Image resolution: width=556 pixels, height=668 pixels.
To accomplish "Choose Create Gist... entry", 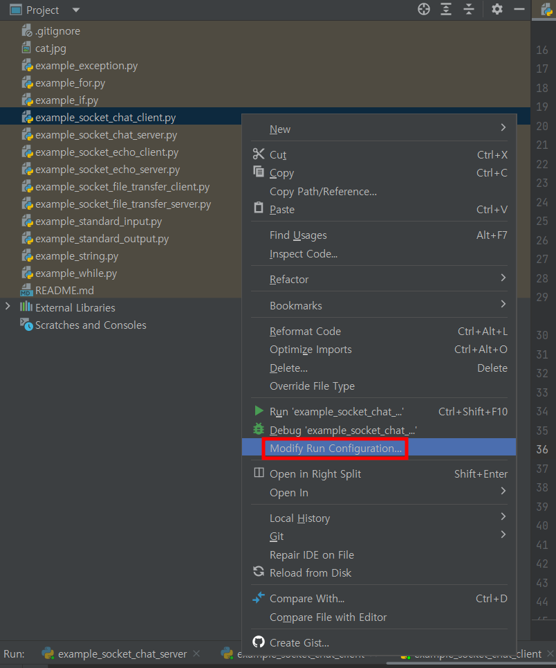I will tap(379, 643).
